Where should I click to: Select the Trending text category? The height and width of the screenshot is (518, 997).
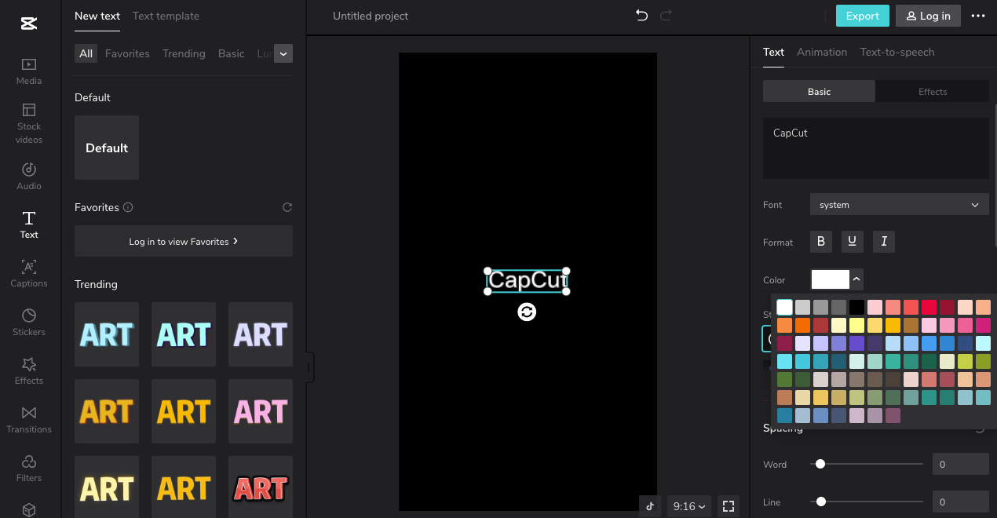pyautogui.click(x=184, y=53)
